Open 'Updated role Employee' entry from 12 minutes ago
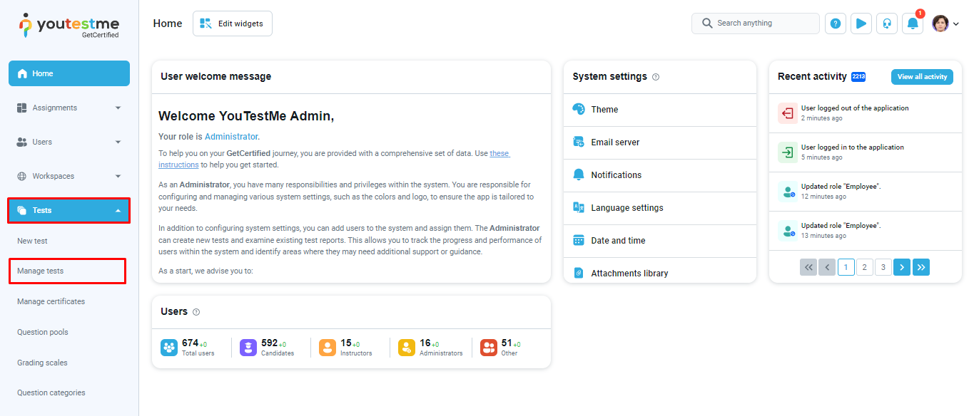974x416 pixels. [x=865, y=192]
